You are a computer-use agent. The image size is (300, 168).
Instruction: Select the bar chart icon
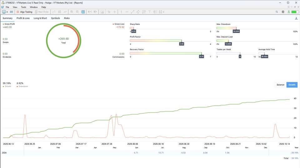pos(54,12)
